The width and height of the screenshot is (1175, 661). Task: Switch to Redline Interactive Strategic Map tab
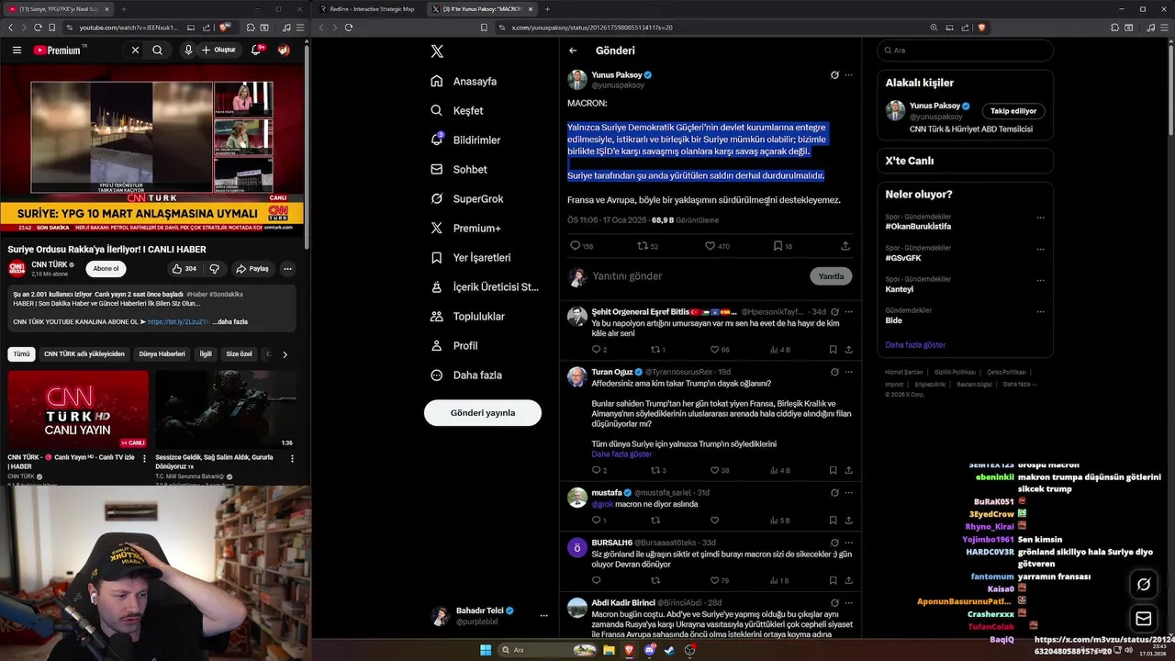pos(372,8)
